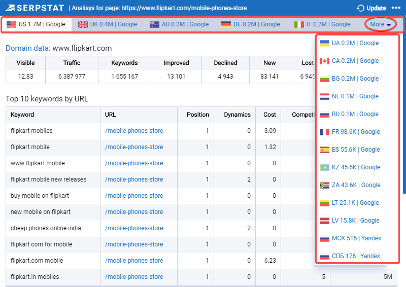Click the Australian flag icon
Image resolution: width=406 pixels, height=287 pixels.
[x=154, y=24]
